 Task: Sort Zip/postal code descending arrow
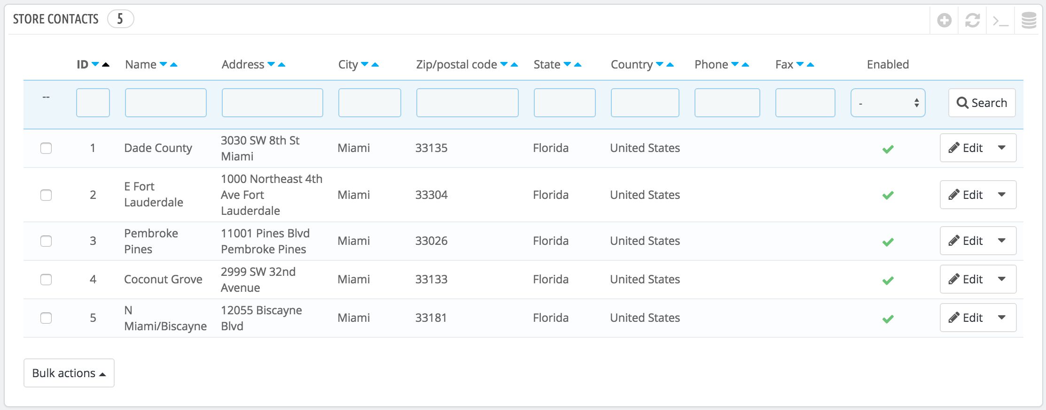(x=504, y=64)
